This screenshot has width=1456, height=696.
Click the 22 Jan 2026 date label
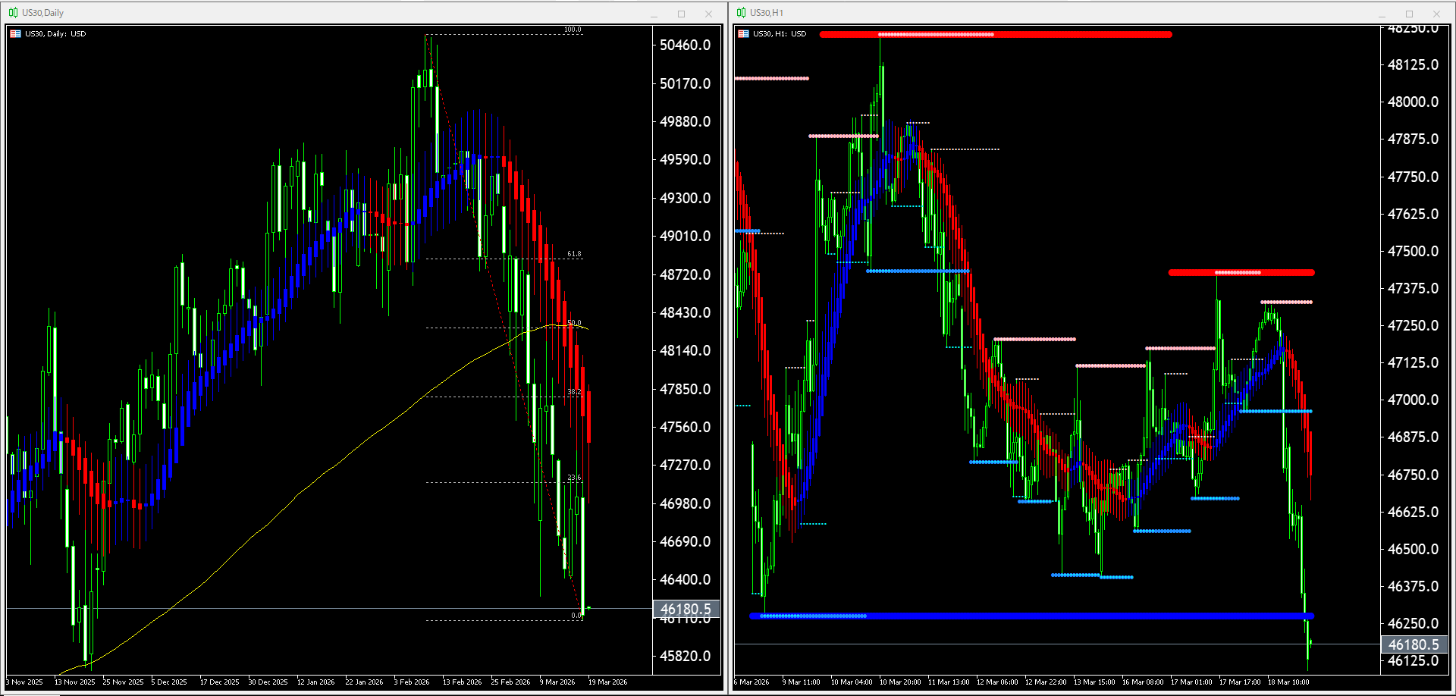(365, 682)
